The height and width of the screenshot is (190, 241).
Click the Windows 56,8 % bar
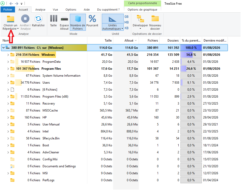(x=191, y=55)
